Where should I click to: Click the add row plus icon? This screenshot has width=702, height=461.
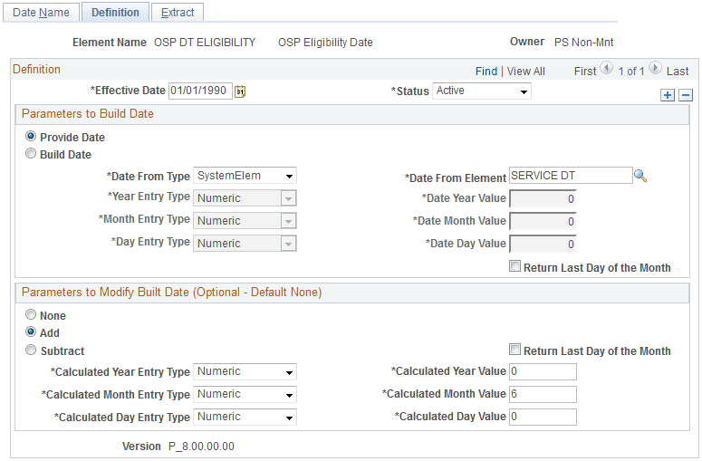(667, 95)
